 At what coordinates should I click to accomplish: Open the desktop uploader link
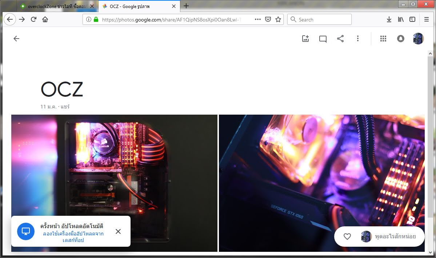click(x=73, y=237)
